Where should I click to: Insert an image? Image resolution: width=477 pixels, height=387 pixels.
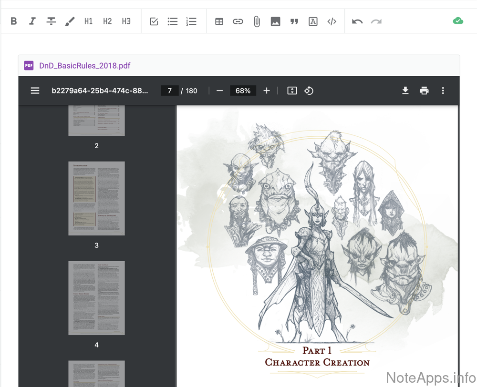(x=275, y=21)
